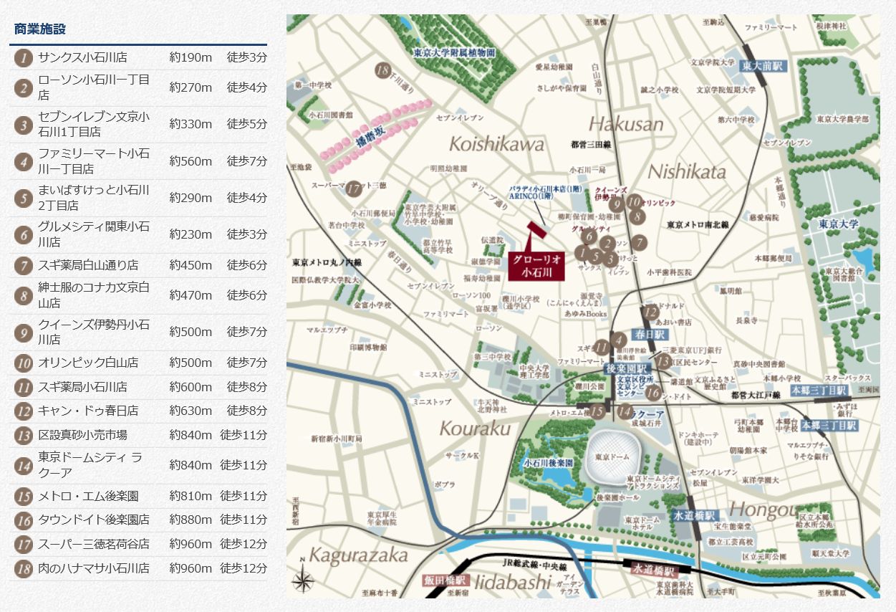Viewport: 896px width, 612px height.
Task: Click the 東京ドーム stadium on the map
Action: [612, 458]
